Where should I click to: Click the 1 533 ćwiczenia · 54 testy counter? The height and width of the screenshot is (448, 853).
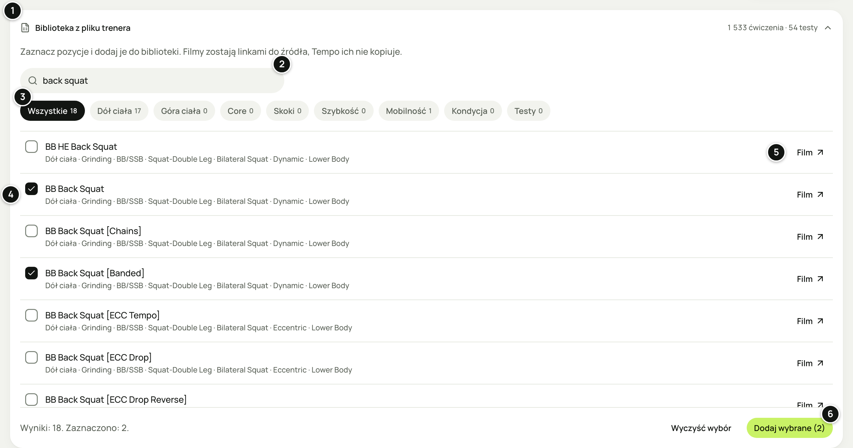click(x=772, y=27)
